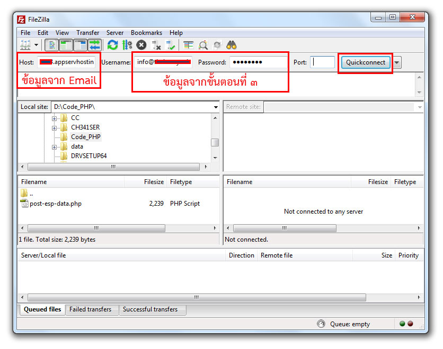The image size is (443, 349).
Task: Open the Transfer menu
Action: (88, 33)
